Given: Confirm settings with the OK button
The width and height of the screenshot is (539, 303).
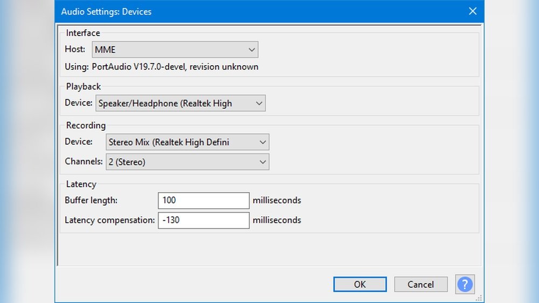Looking at the screenshot, I should (x=360, y=285).
